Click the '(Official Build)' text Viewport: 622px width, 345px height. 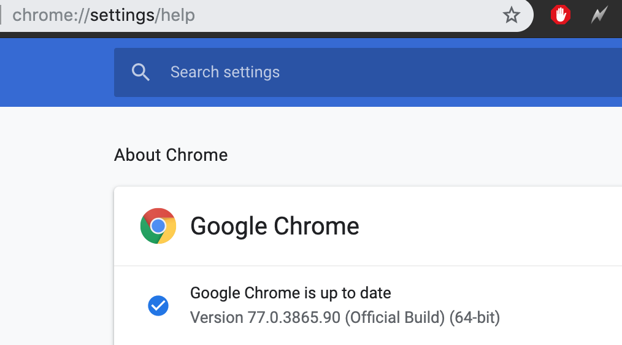click(x=394, y=317)
